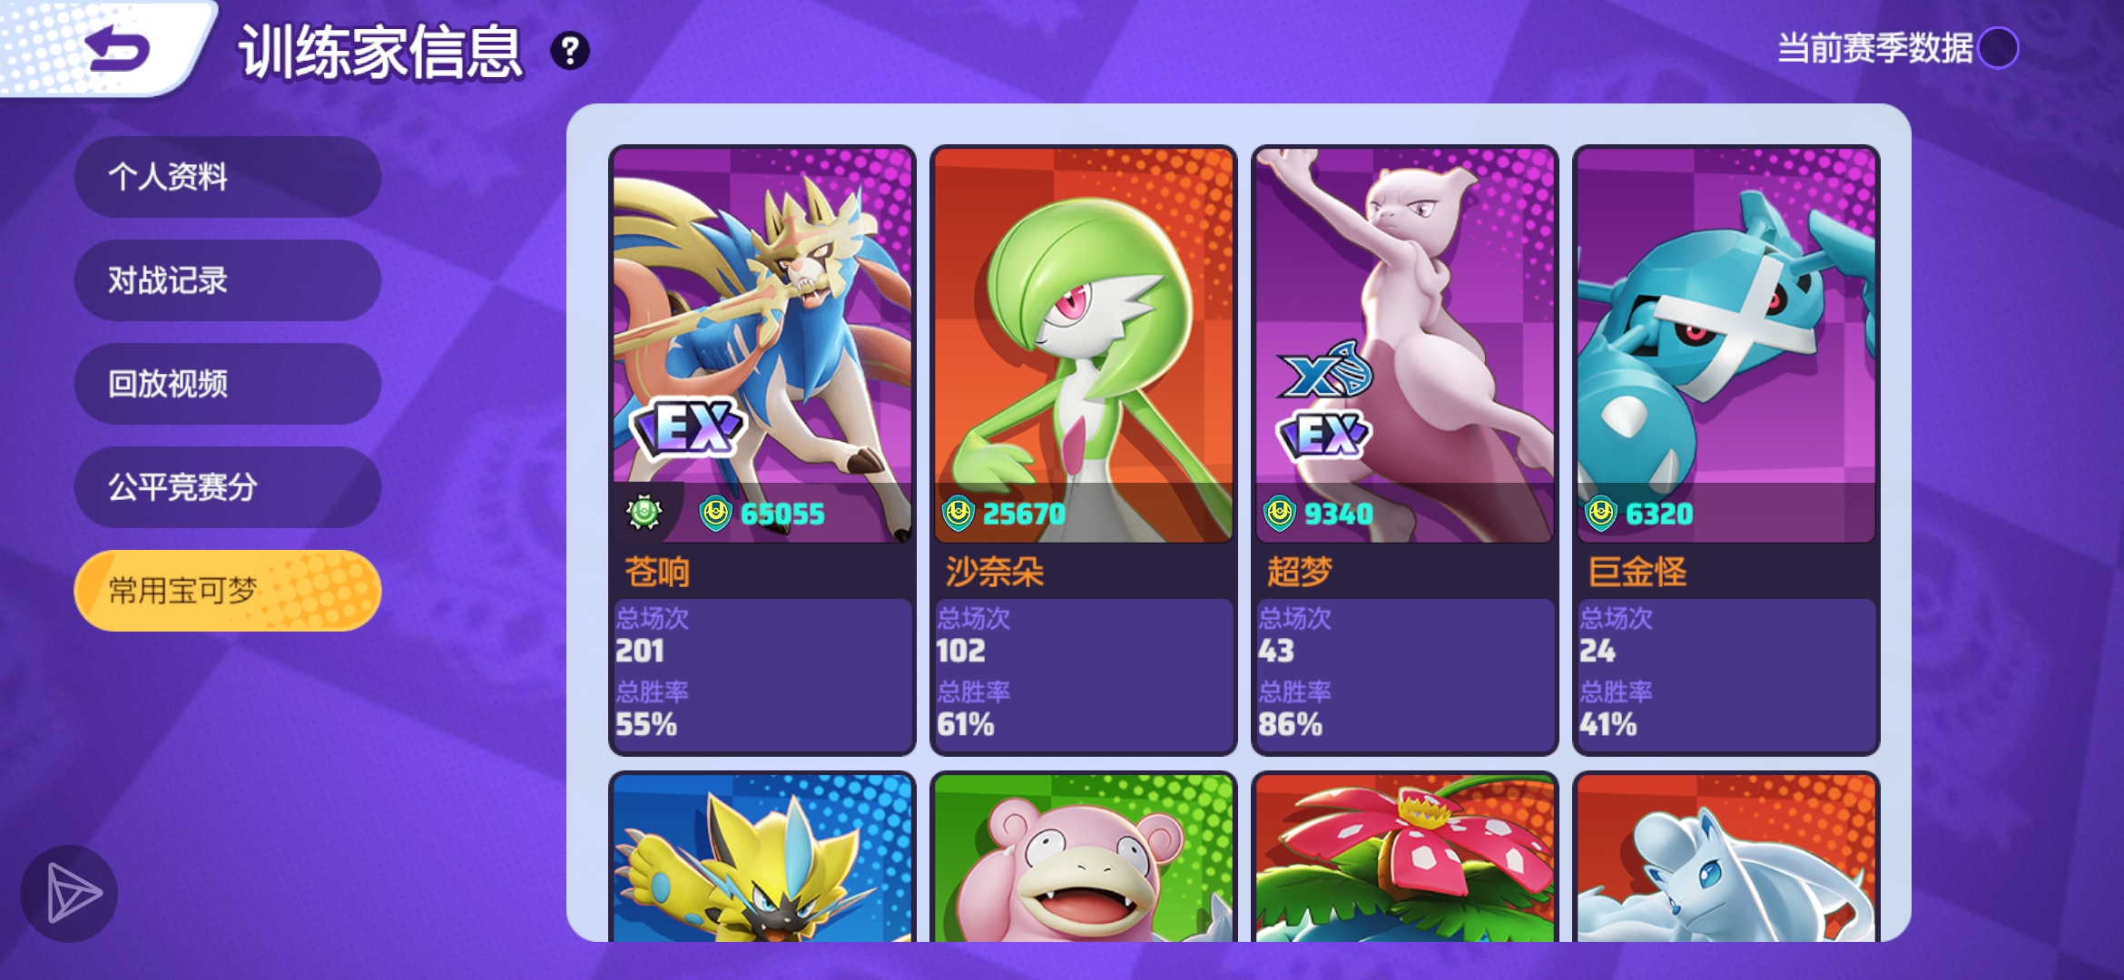
Task: Switch to the 对战记录 tab
Action: (x=228, y=280)
